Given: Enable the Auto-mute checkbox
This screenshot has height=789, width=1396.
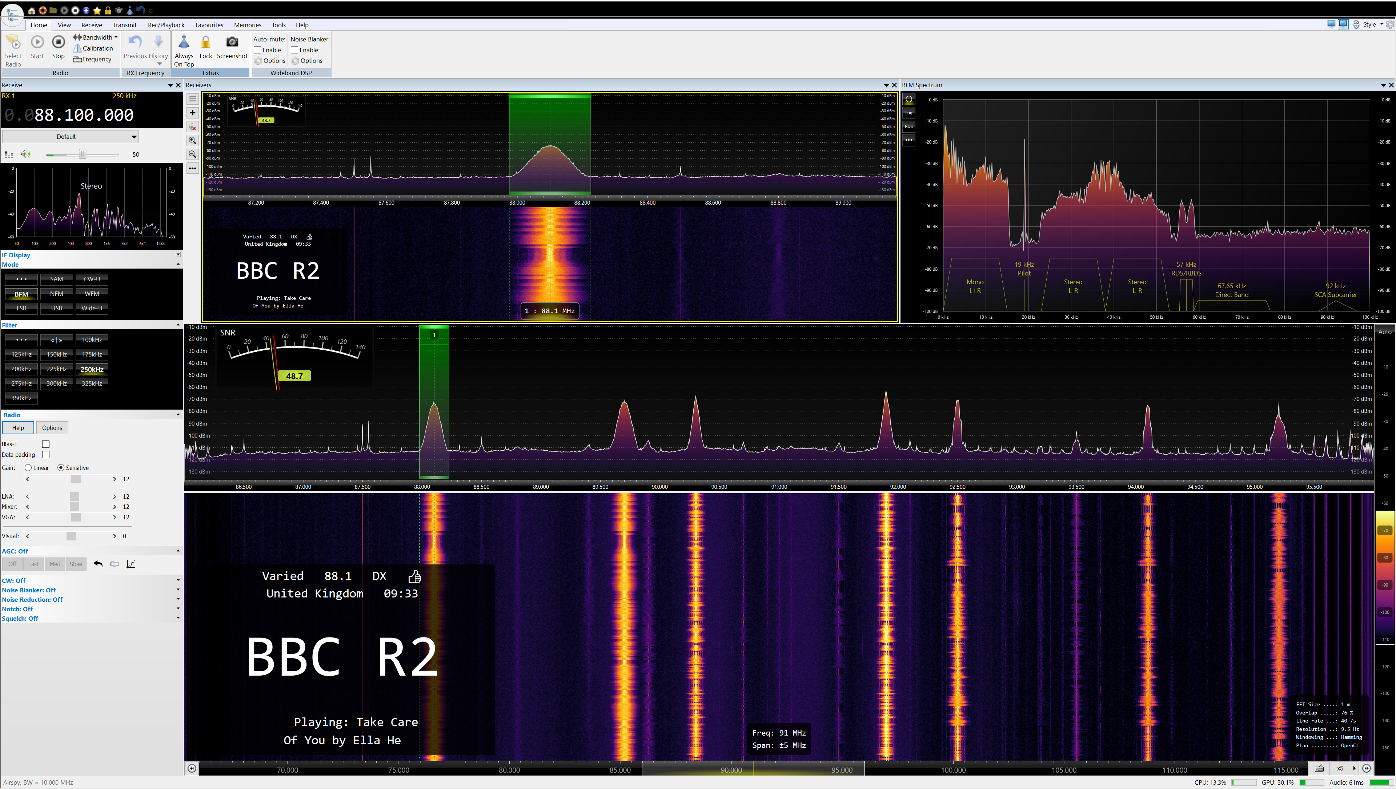Looking at the screenshot, I should [x=258, y=49].
